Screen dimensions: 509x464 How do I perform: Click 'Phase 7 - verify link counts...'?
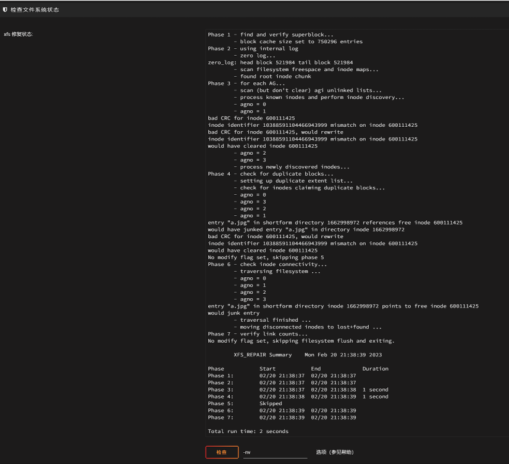click(x=258, y=334)
